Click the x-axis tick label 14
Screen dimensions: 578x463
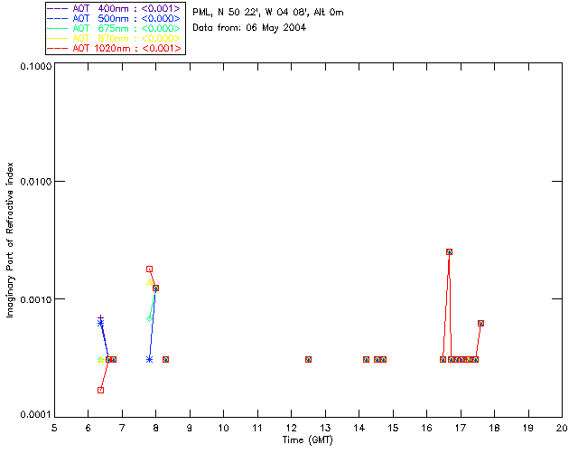359,428
